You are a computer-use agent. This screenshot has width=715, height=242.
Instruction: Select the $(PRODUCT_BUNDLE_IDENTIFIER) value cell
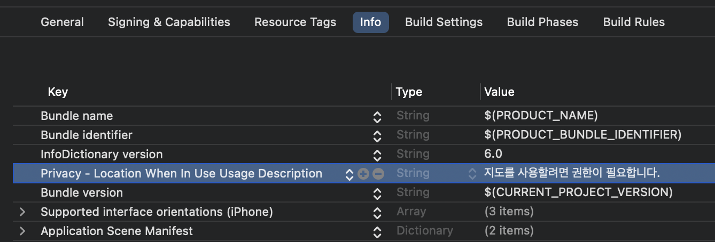[x=582, y=135]
